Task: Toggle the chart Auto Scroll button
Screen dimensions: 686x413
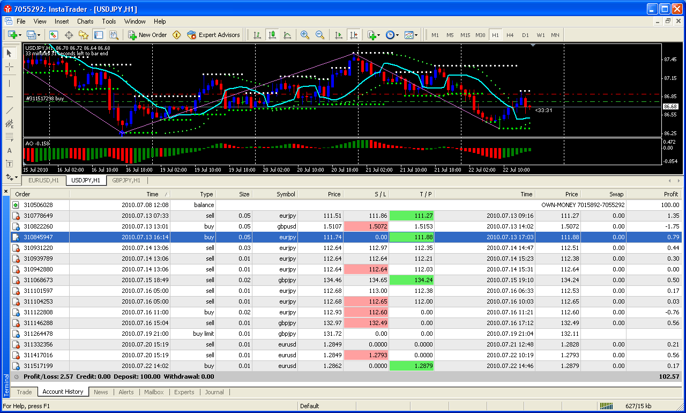Action: (338, 35)
